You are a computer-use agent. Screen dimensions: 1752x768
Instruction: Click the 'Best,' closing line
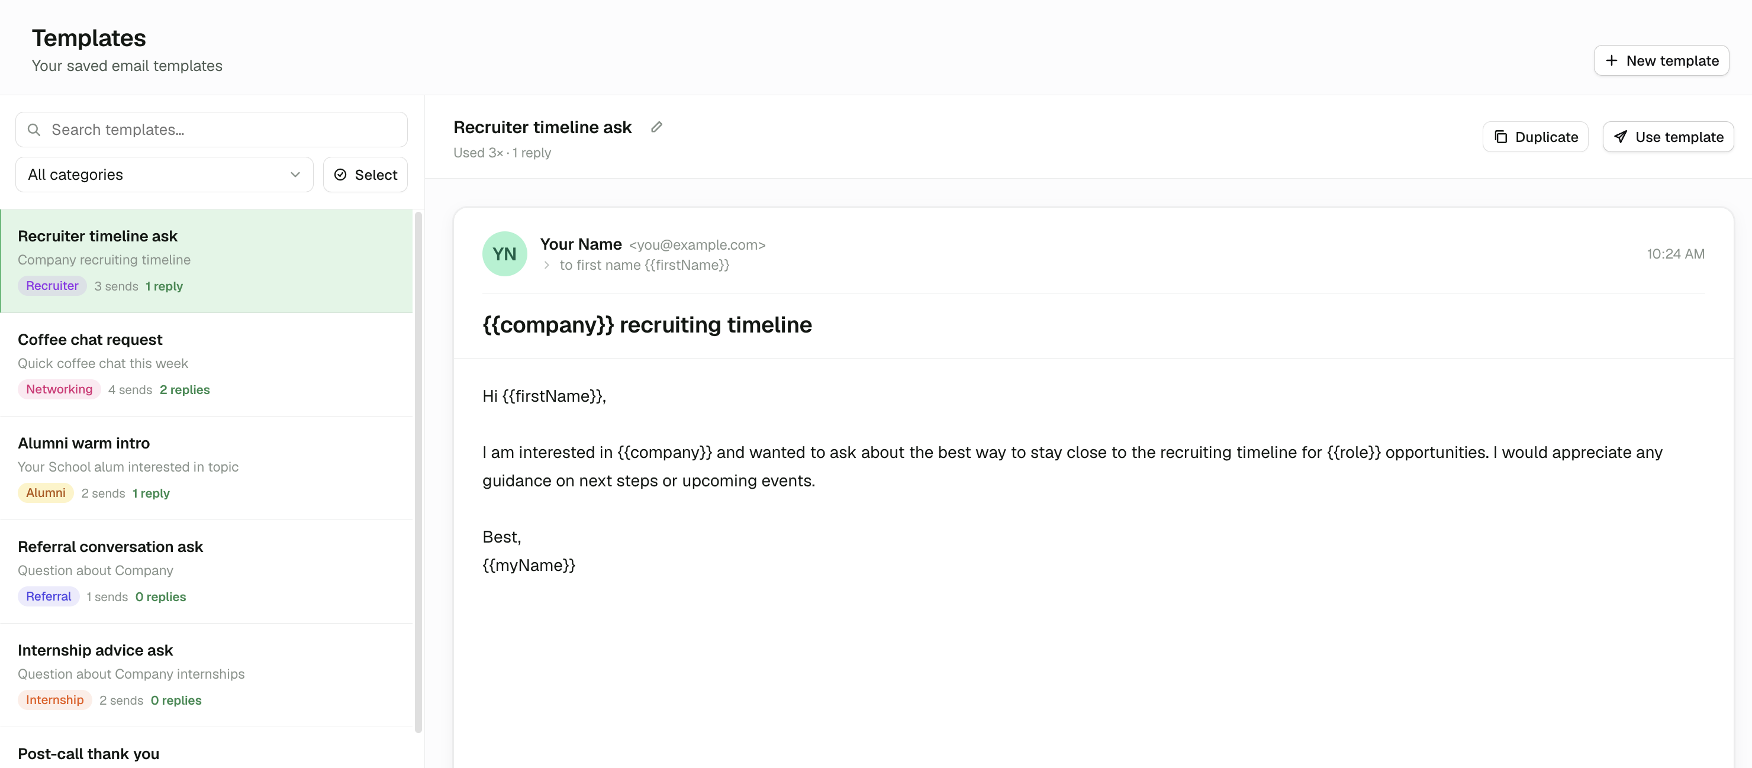coord(502,537)
